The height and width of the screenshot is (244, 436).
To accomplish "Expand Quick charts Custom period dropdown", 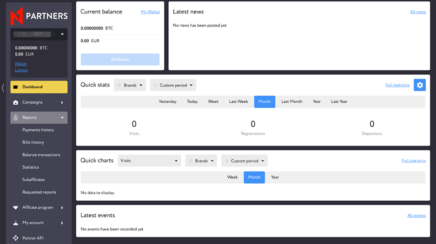I will (x=244, y=161).
